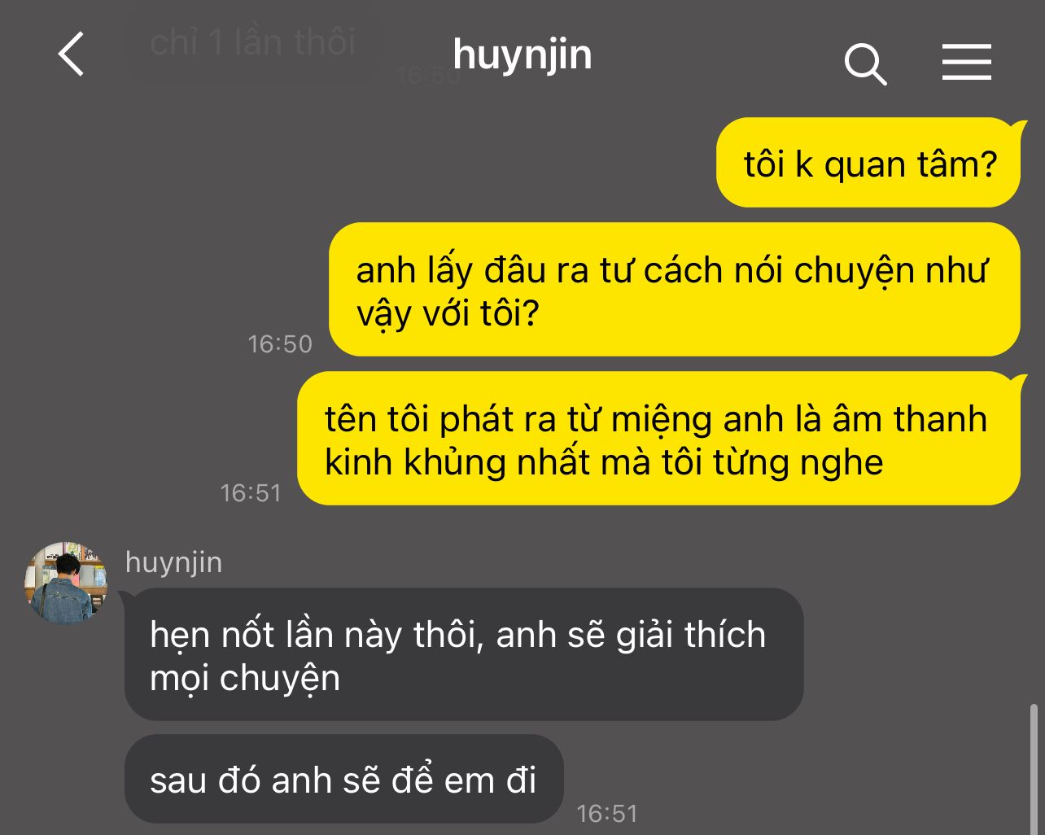Screen dimensions: 1045x835
Task: Select the 'hẹn nốt lần này thôi' message bubble
Action: [x=464, y=654]
